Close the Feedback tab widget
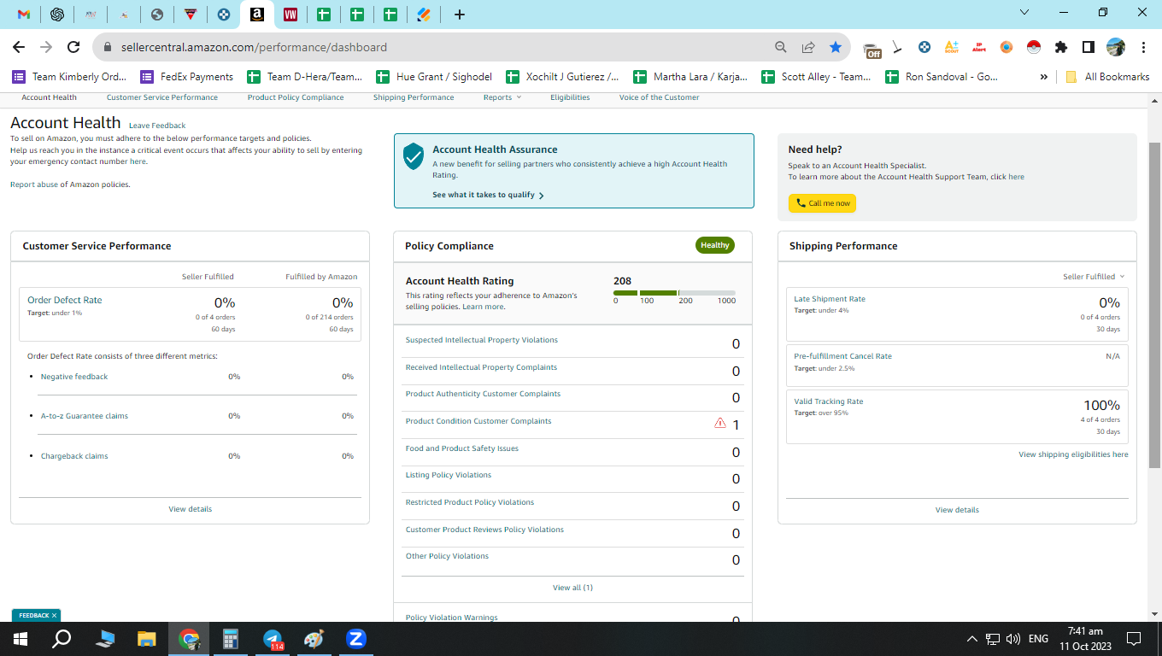 point(55,615)
